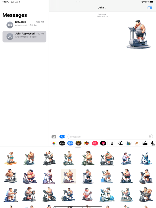Select the sleeping-in-bed sticker pack icon
The image size is (156, 208).
145,143
